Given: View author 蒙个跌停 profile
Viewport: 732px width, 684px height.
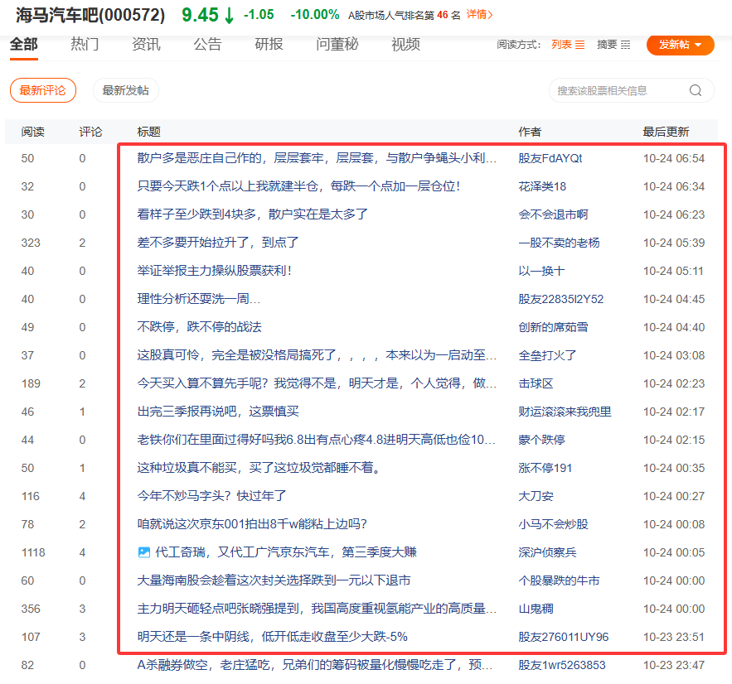Looking at the screenshot, I should pyautogui.click(x=541, y=440).
